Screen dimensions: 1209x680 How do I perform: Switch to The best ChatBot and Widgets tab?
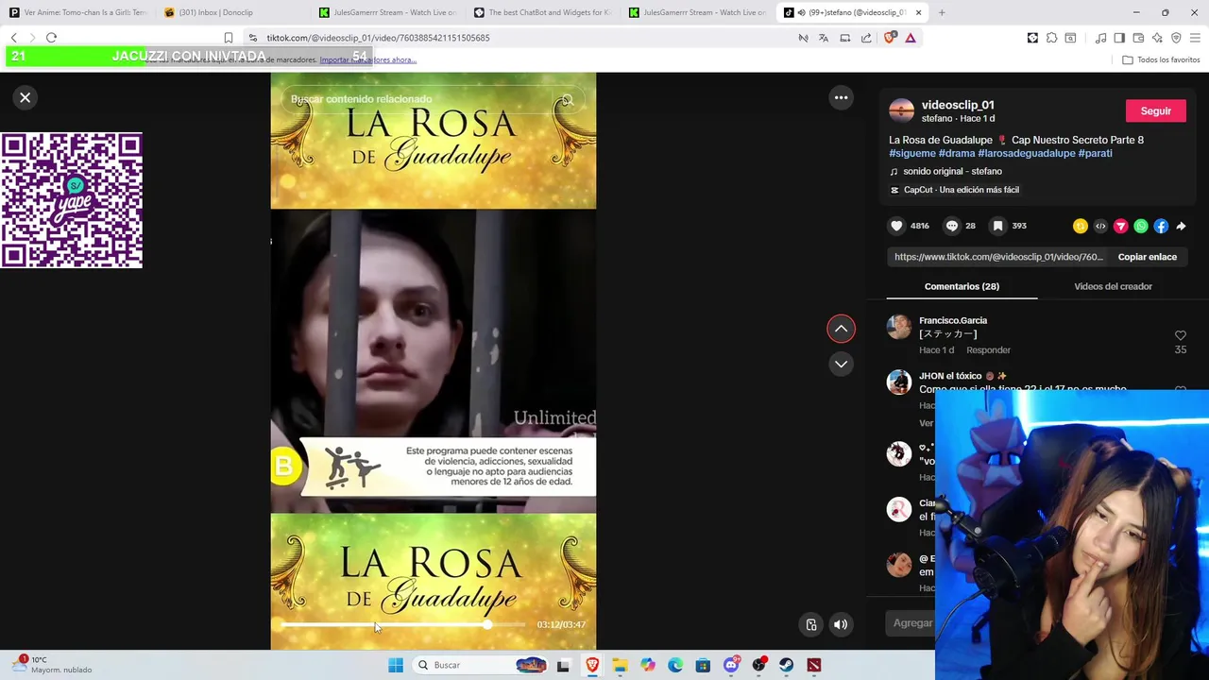tap(542, 12)
